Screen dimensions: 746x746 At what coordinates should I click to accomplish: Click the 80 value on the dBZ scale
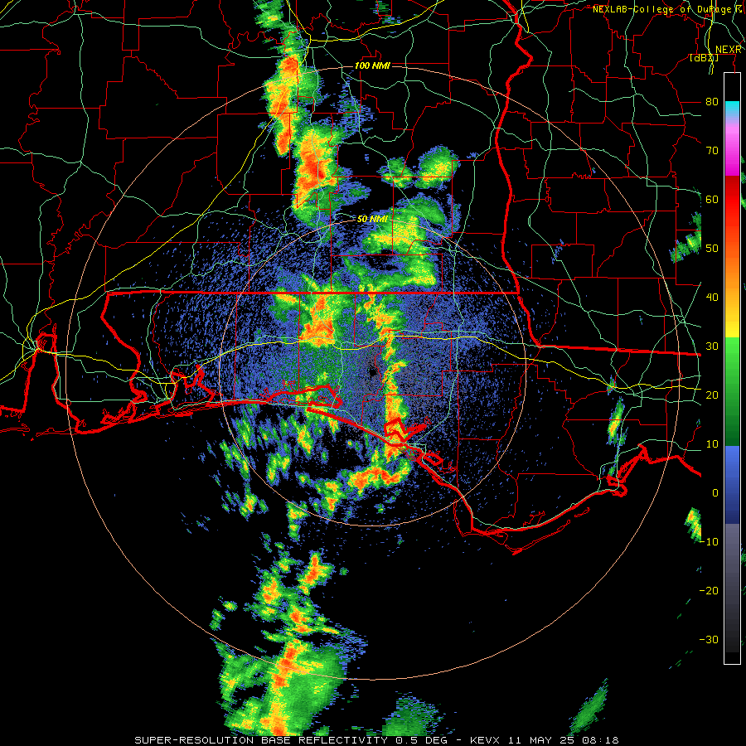[712, 102]
